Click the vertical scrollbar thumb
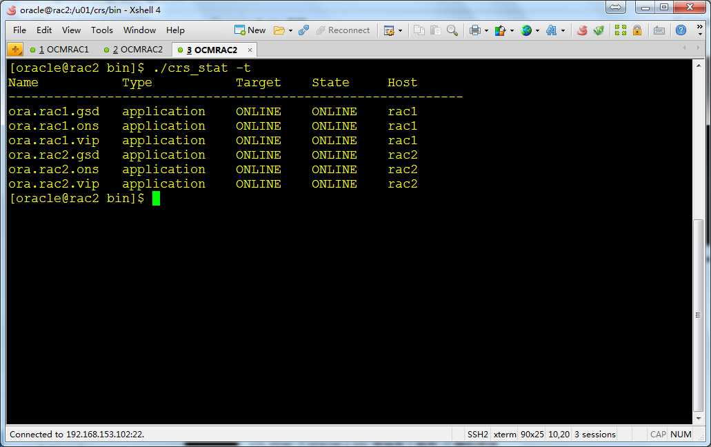This screenshot has width=711, height=447. [x=699, y=315]
